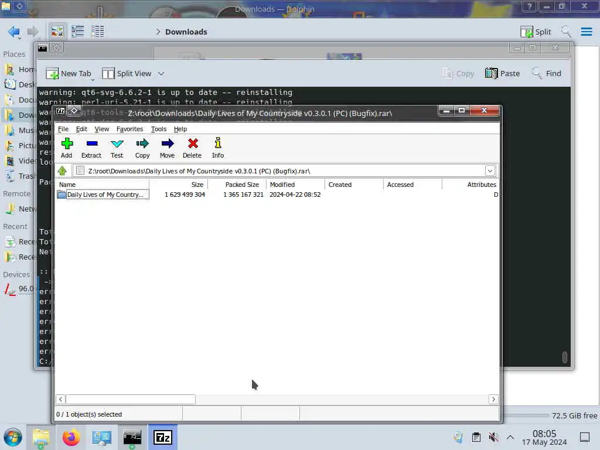The width and height of the screenshot is (600, 450).
Task: Click New Tab in the terminal window
Action: 69,73
